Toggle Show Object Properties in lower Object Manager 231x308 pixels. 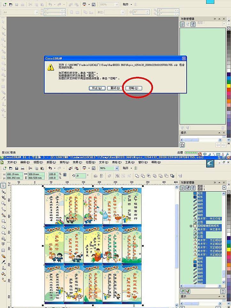pos(182,188)
